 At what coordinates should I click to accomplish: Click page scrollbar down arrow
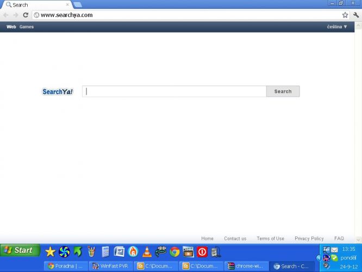(358, 240)
